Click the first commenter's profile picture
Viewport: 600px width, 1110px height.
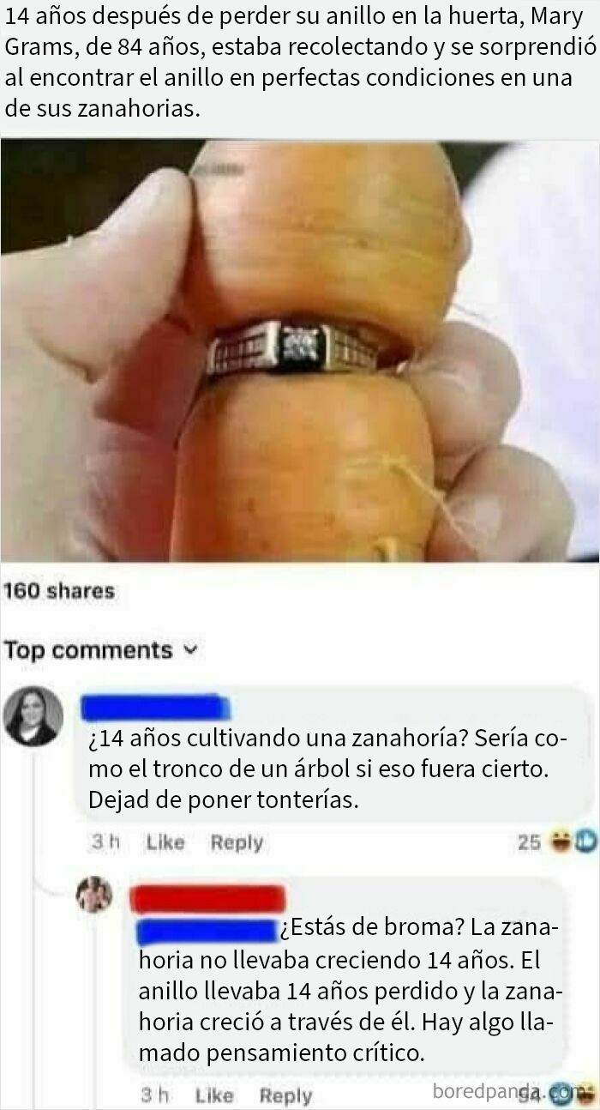click(x=33, y=716)
